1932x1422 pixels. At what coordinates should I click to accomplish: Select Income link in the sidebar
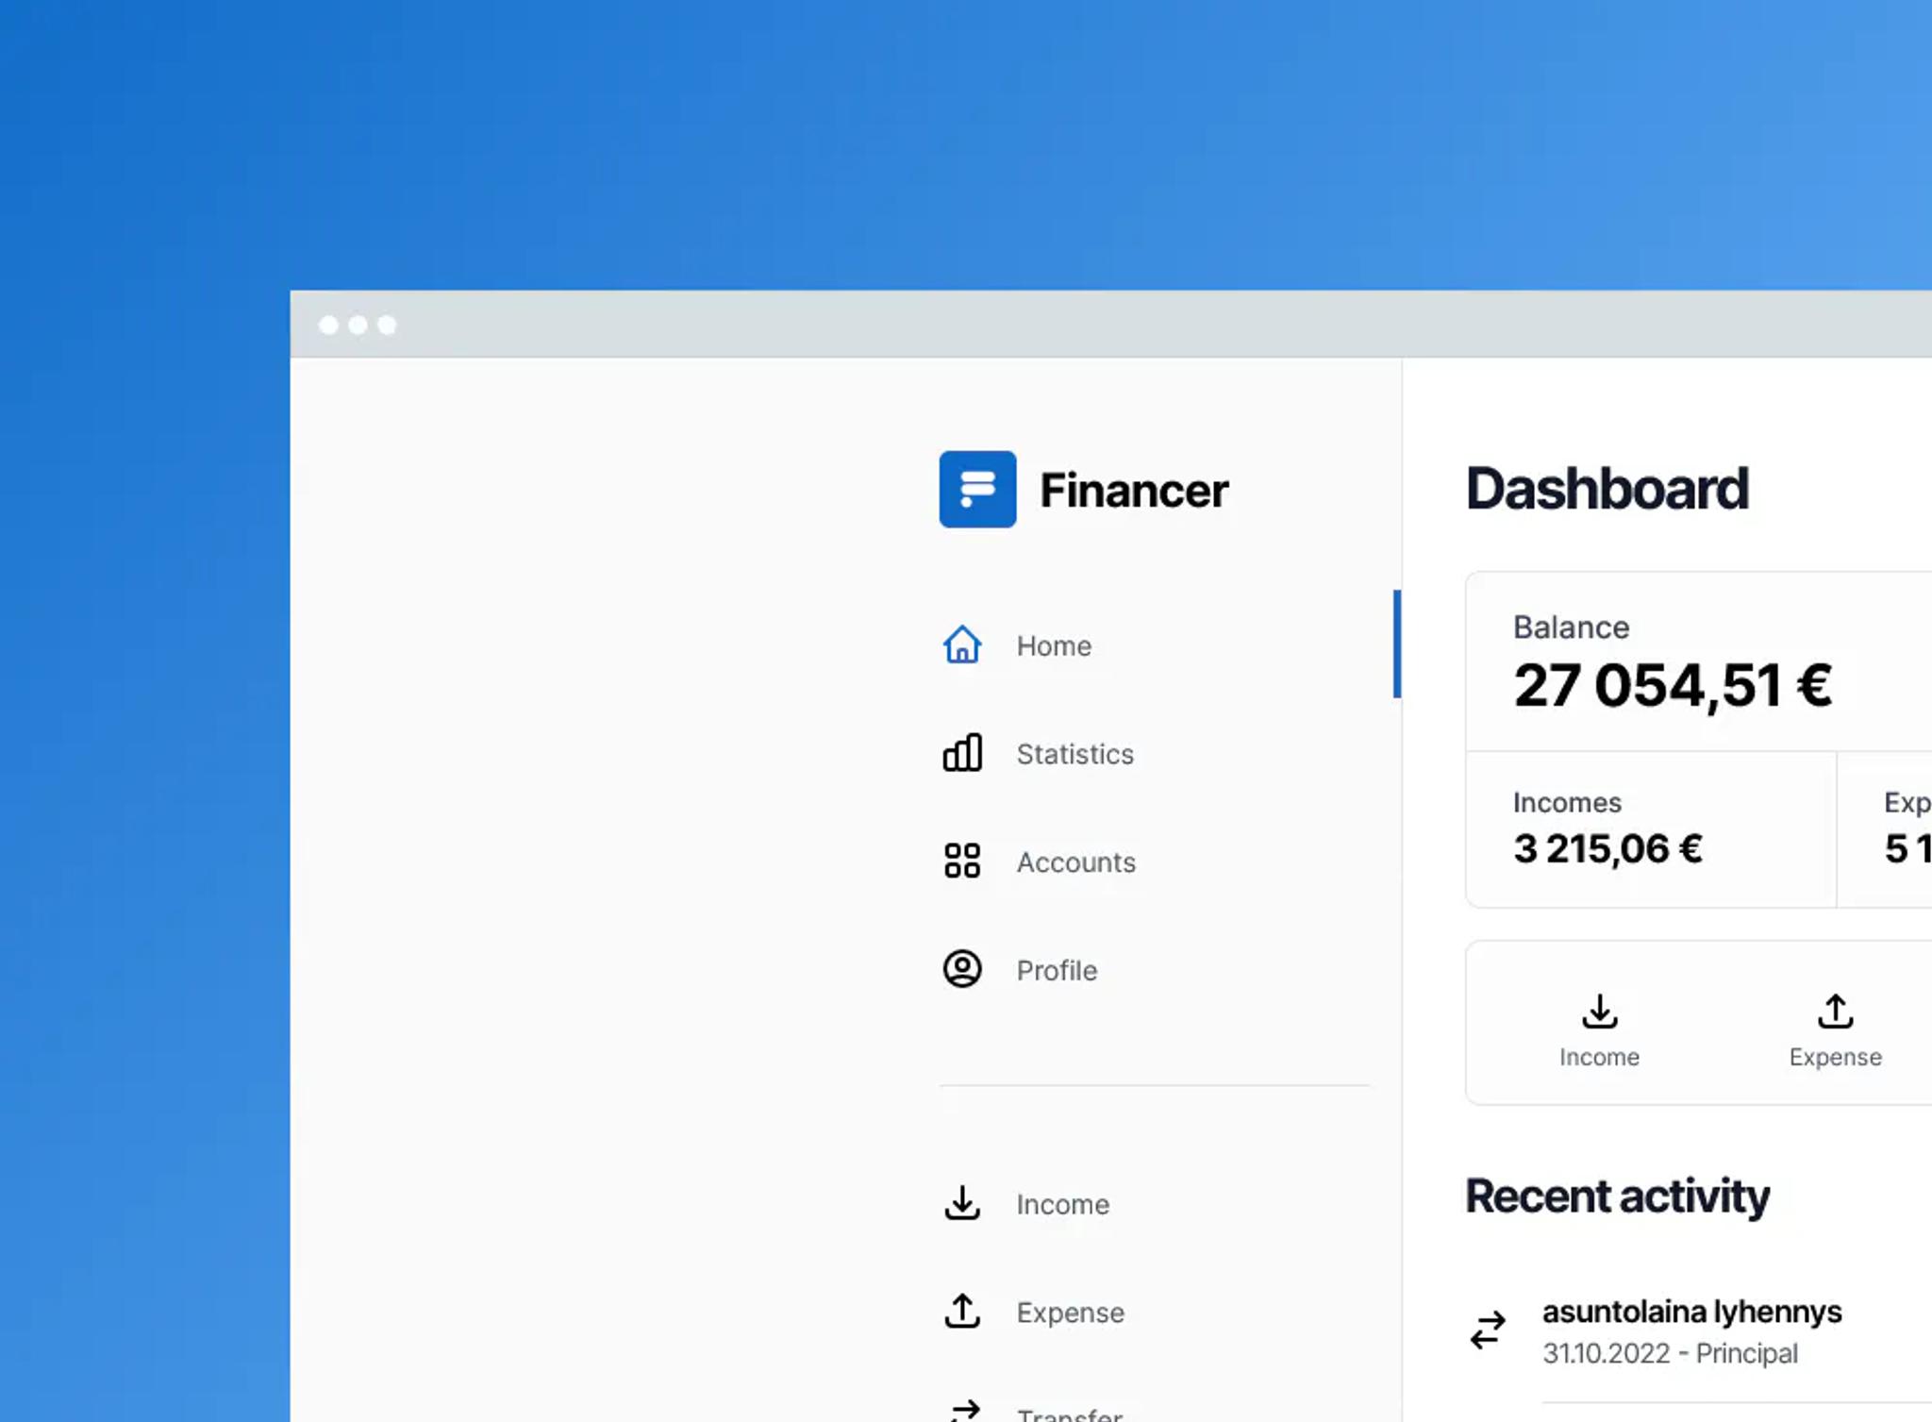coord(1062,1204)
